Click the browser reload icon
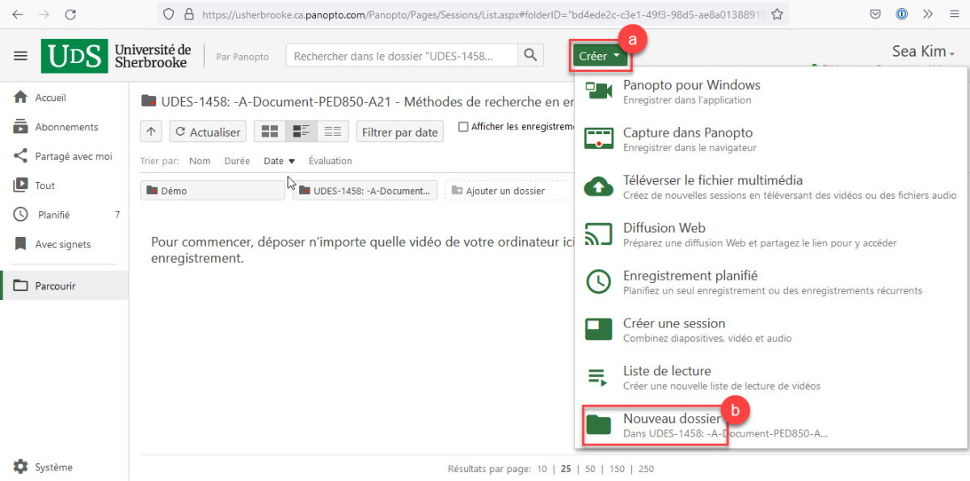This screenshot has width=970, height=481. [x=70, y=14]
